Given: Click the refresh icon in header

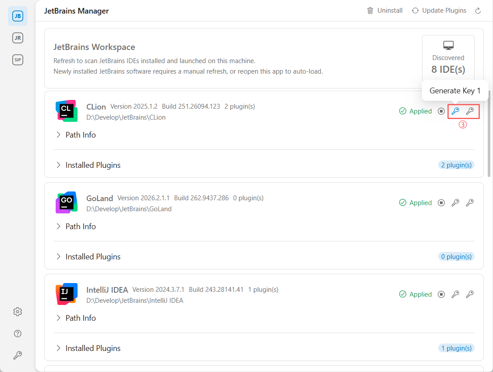Looking at the screenshot, I should point(478,11).
